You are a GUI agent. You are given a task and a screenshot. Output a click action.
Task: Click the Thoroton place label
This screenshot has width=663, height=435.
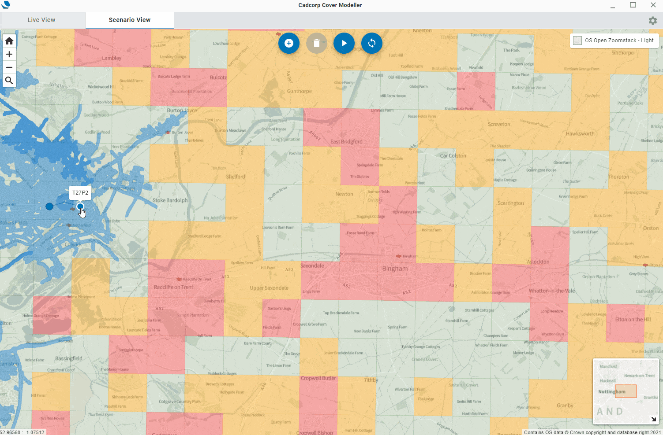[618, 177]
